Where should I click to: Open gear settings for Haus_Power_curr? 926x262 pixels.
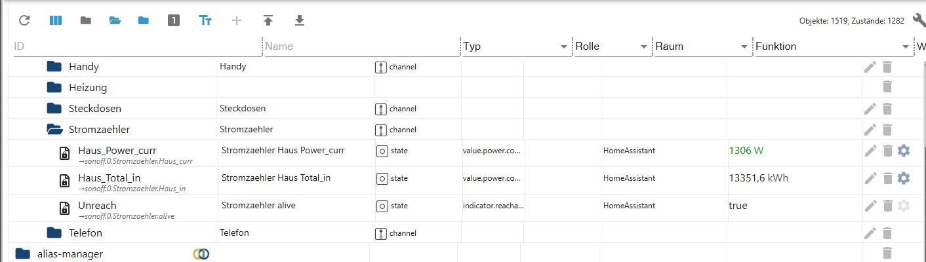coord(903,151)
